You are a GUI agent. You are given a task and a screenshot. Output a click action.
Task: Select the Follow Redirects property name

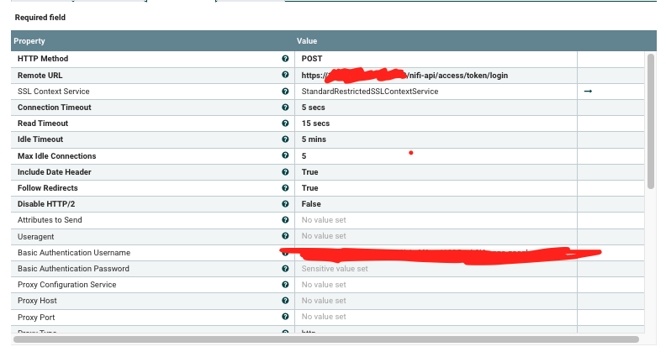pyautogui.click(x=48, y=188)
